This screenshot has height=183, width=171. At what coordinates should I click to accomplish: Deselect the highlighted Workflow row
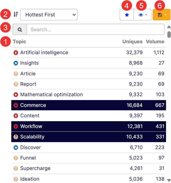pyautogui.click(x=89, y=126)
